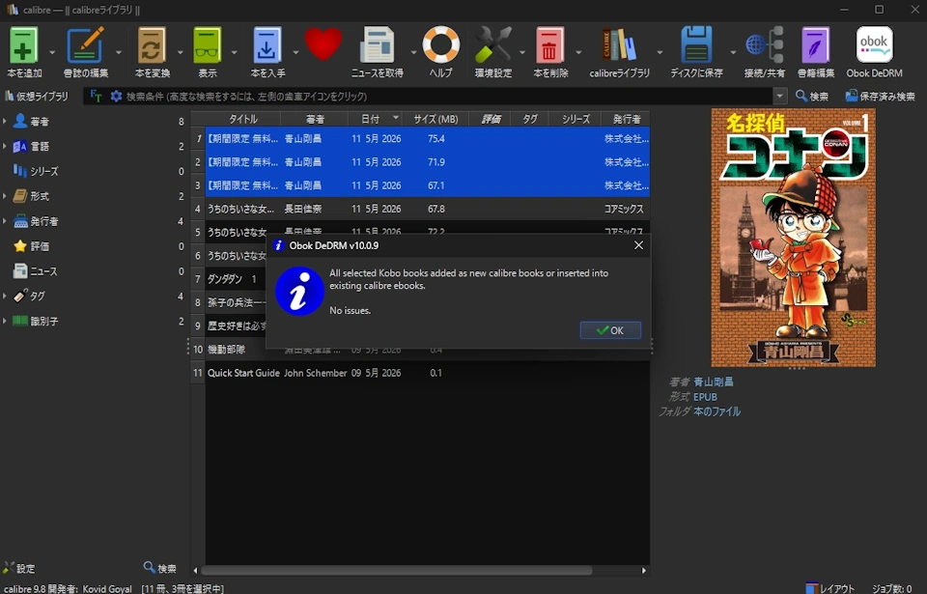Expand the 発行者 publisher category
This screenshot has height=594, width=927.
point(5,221)
